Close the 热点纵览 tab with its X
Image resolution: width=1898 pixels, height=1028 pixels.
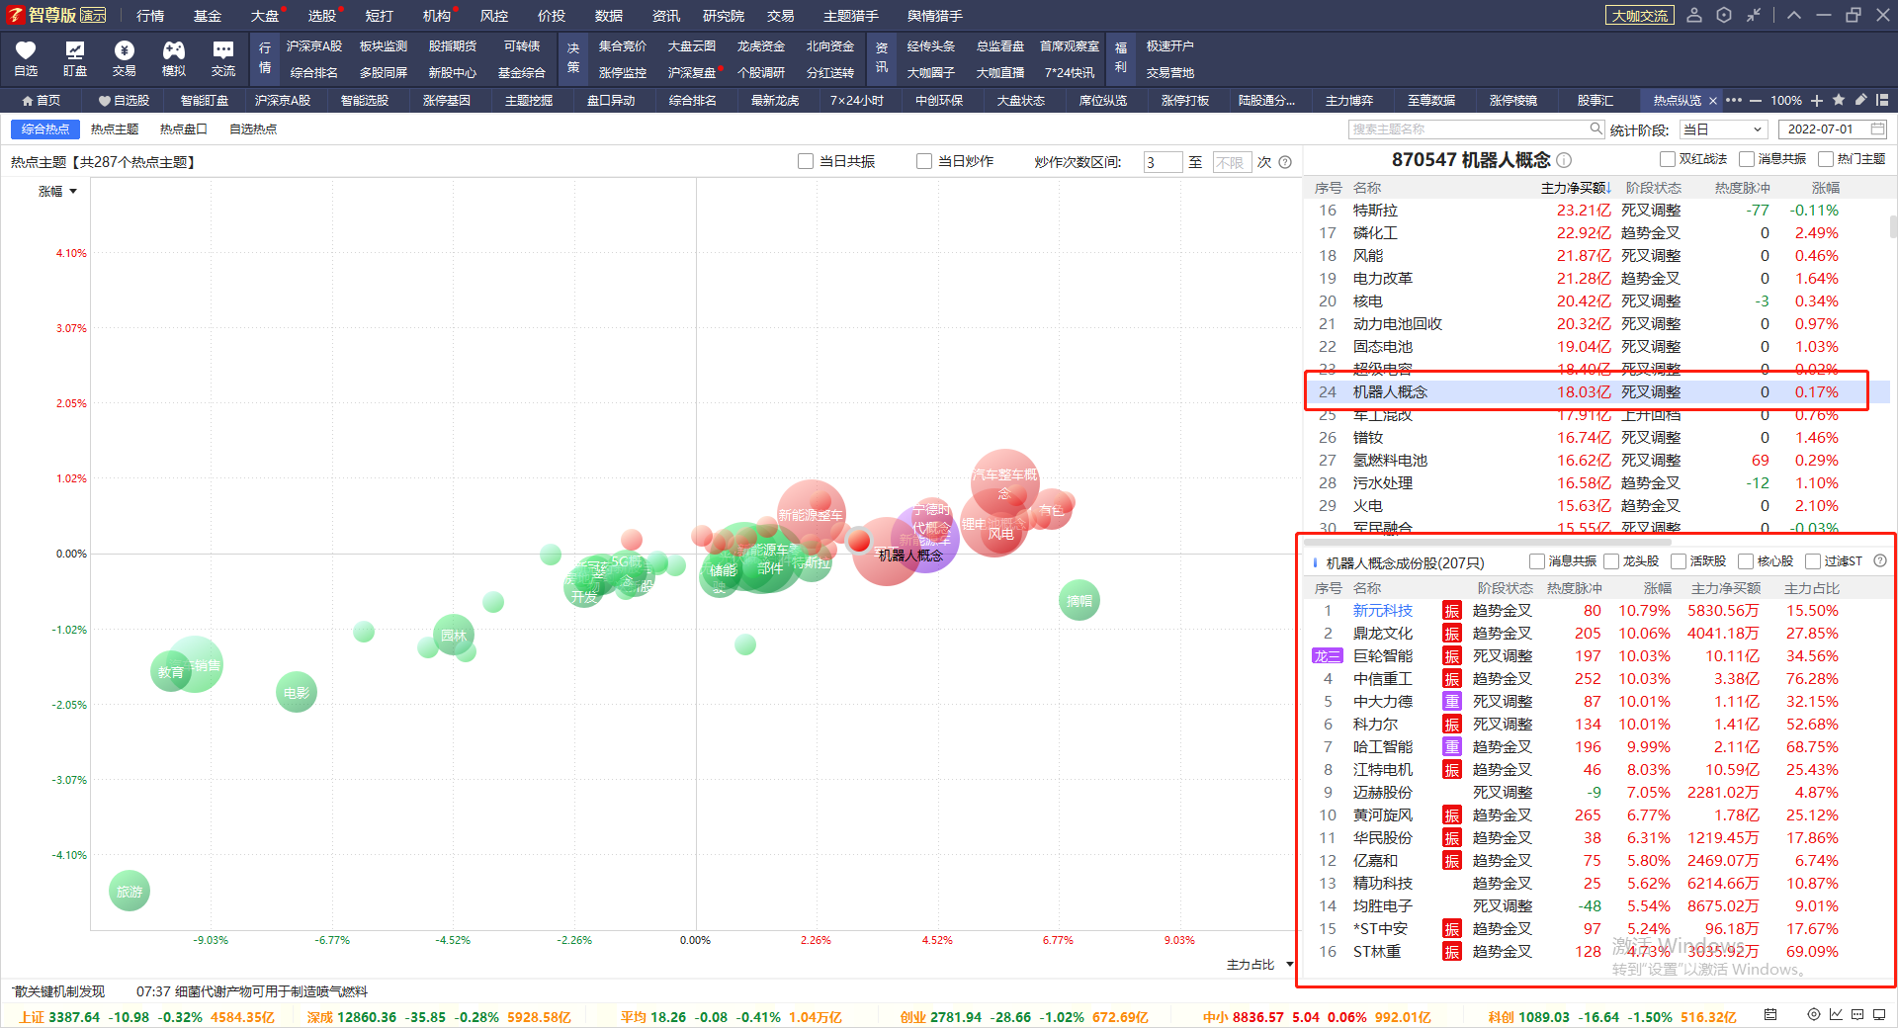1713,101
